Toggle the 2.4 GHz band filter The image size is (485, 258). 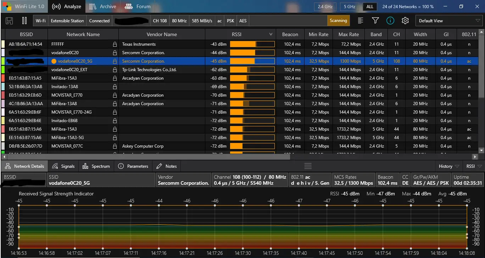click(325, 7)
